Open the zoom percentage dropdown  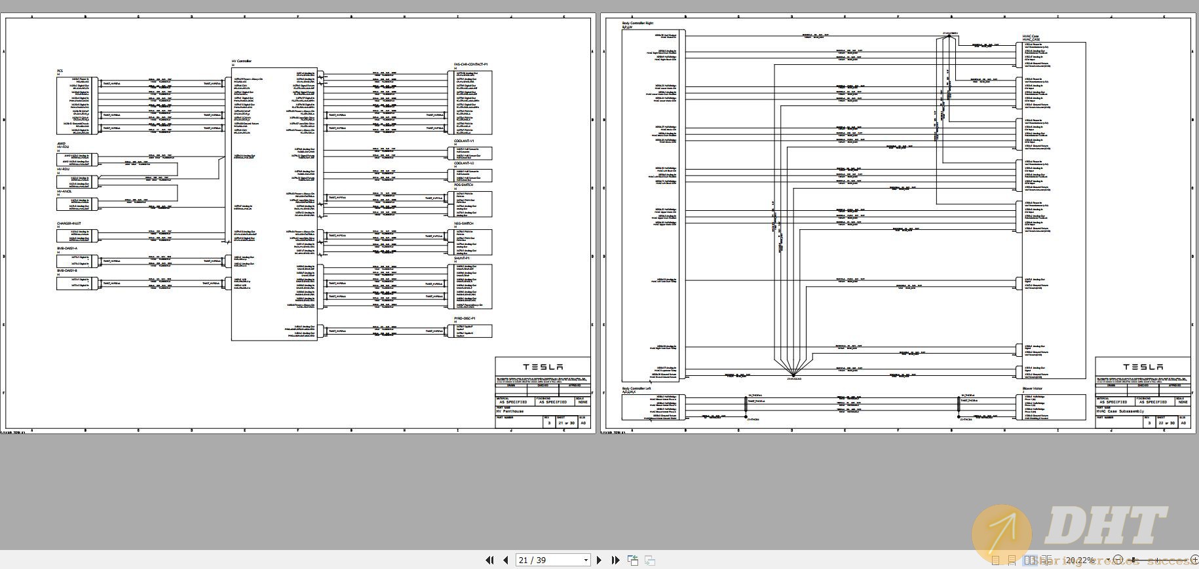pyautogui.click(x=1108, y=560)
